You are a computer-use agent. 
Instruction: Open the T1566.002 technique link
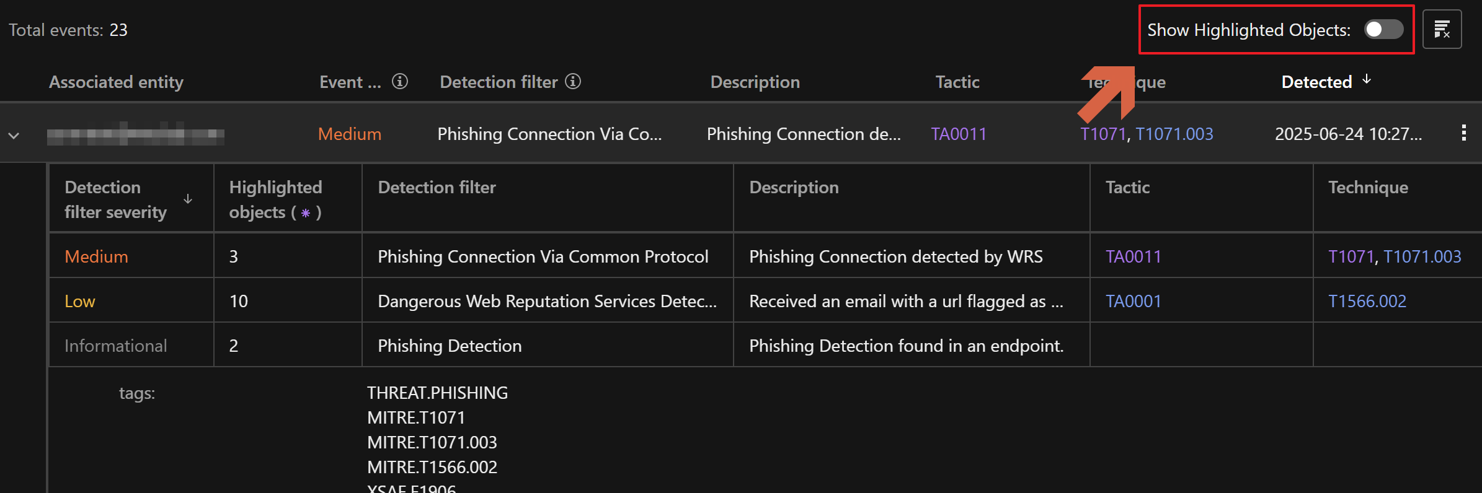1367,302
